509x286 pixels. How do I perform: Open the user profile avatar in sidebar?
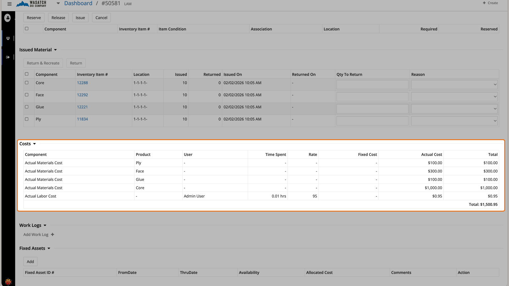8,18
